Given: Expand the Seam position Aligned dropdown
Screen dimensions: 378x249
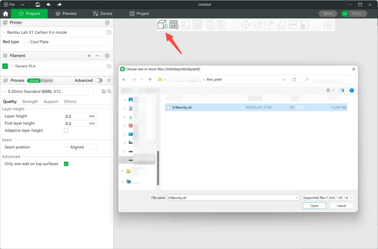Looking at the screenshot, I should click(x=80, y=147).
